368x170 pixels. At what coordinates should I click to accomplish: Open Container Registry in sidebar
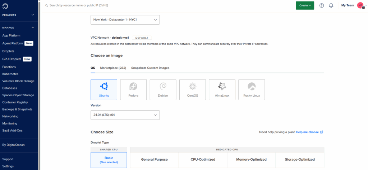click(15, 102)
